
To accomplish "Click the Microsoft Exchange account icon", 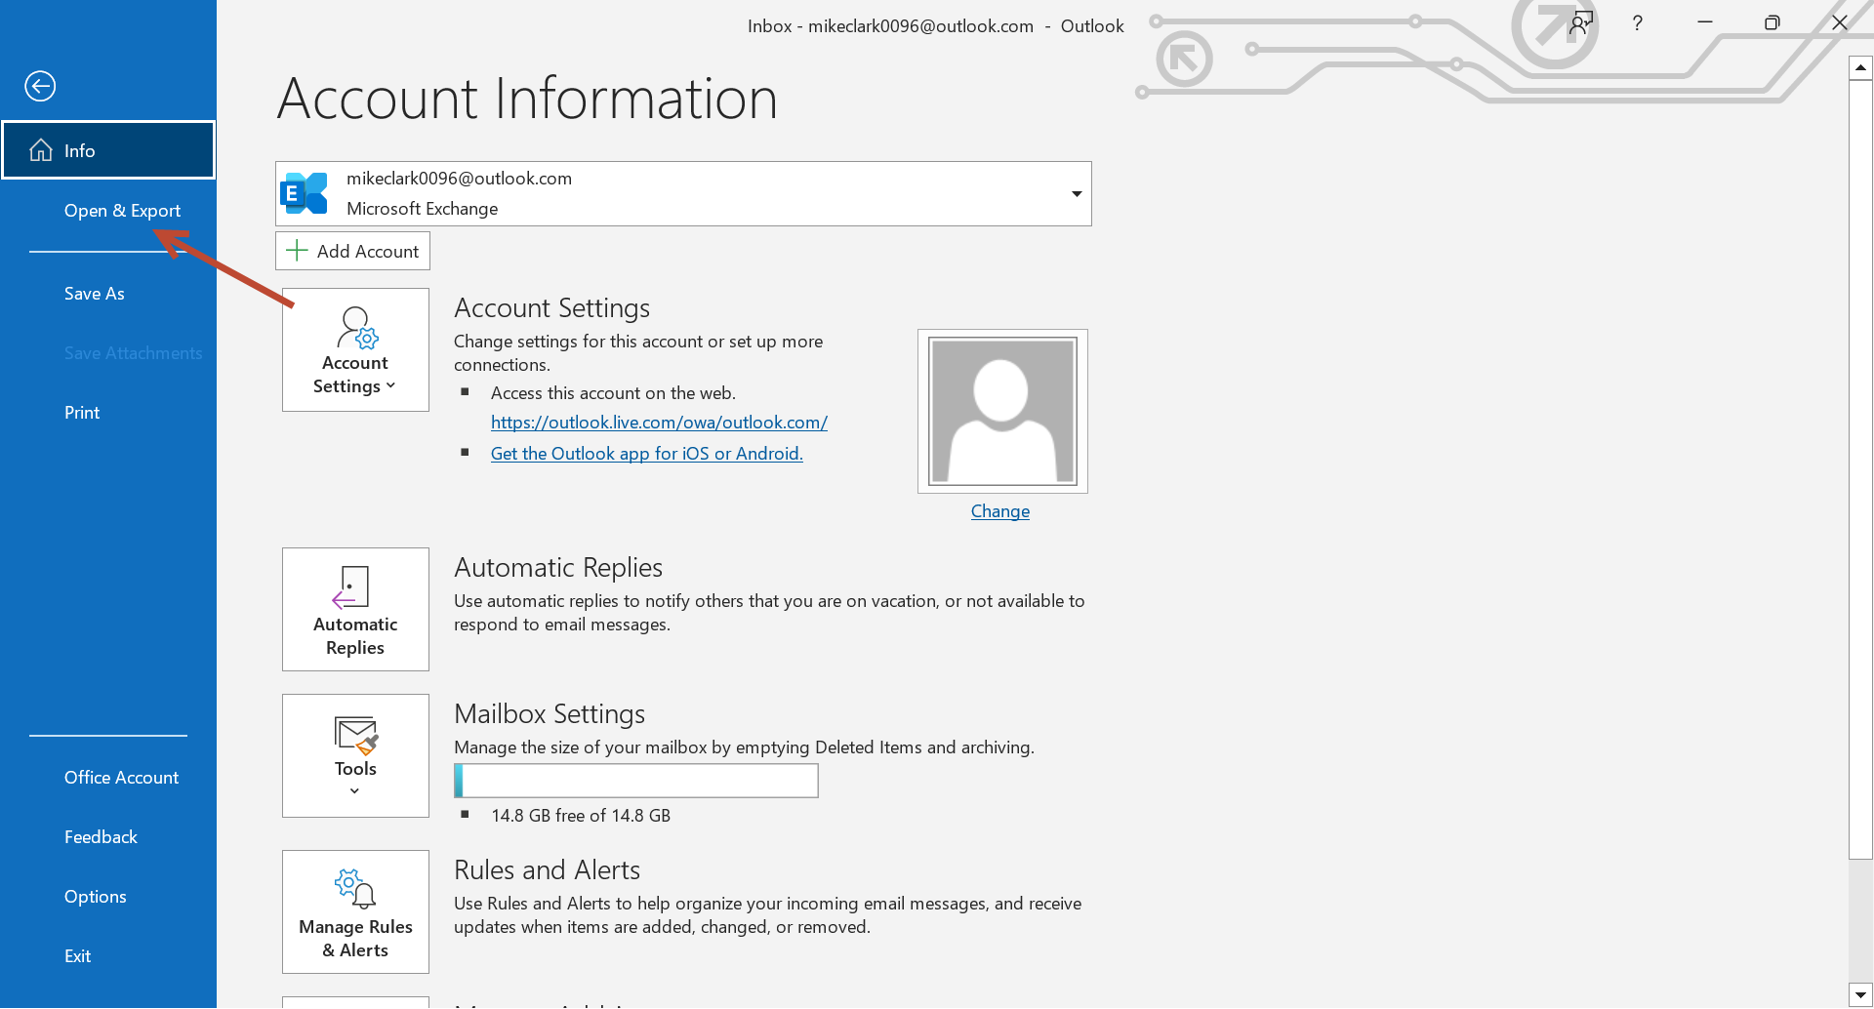I will coord(304,193).
